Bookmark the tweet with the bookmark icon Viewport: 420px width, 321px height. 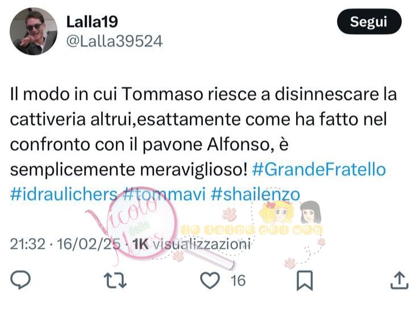[x=305, y=281]
